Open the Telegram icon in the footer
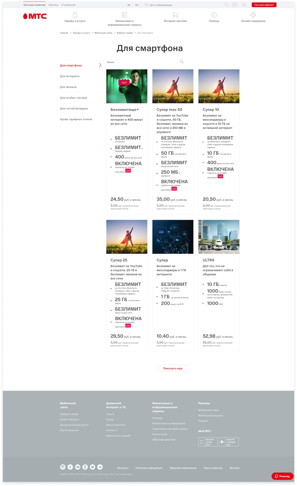This screenshot has width=297, height=486. coord(100,467)
